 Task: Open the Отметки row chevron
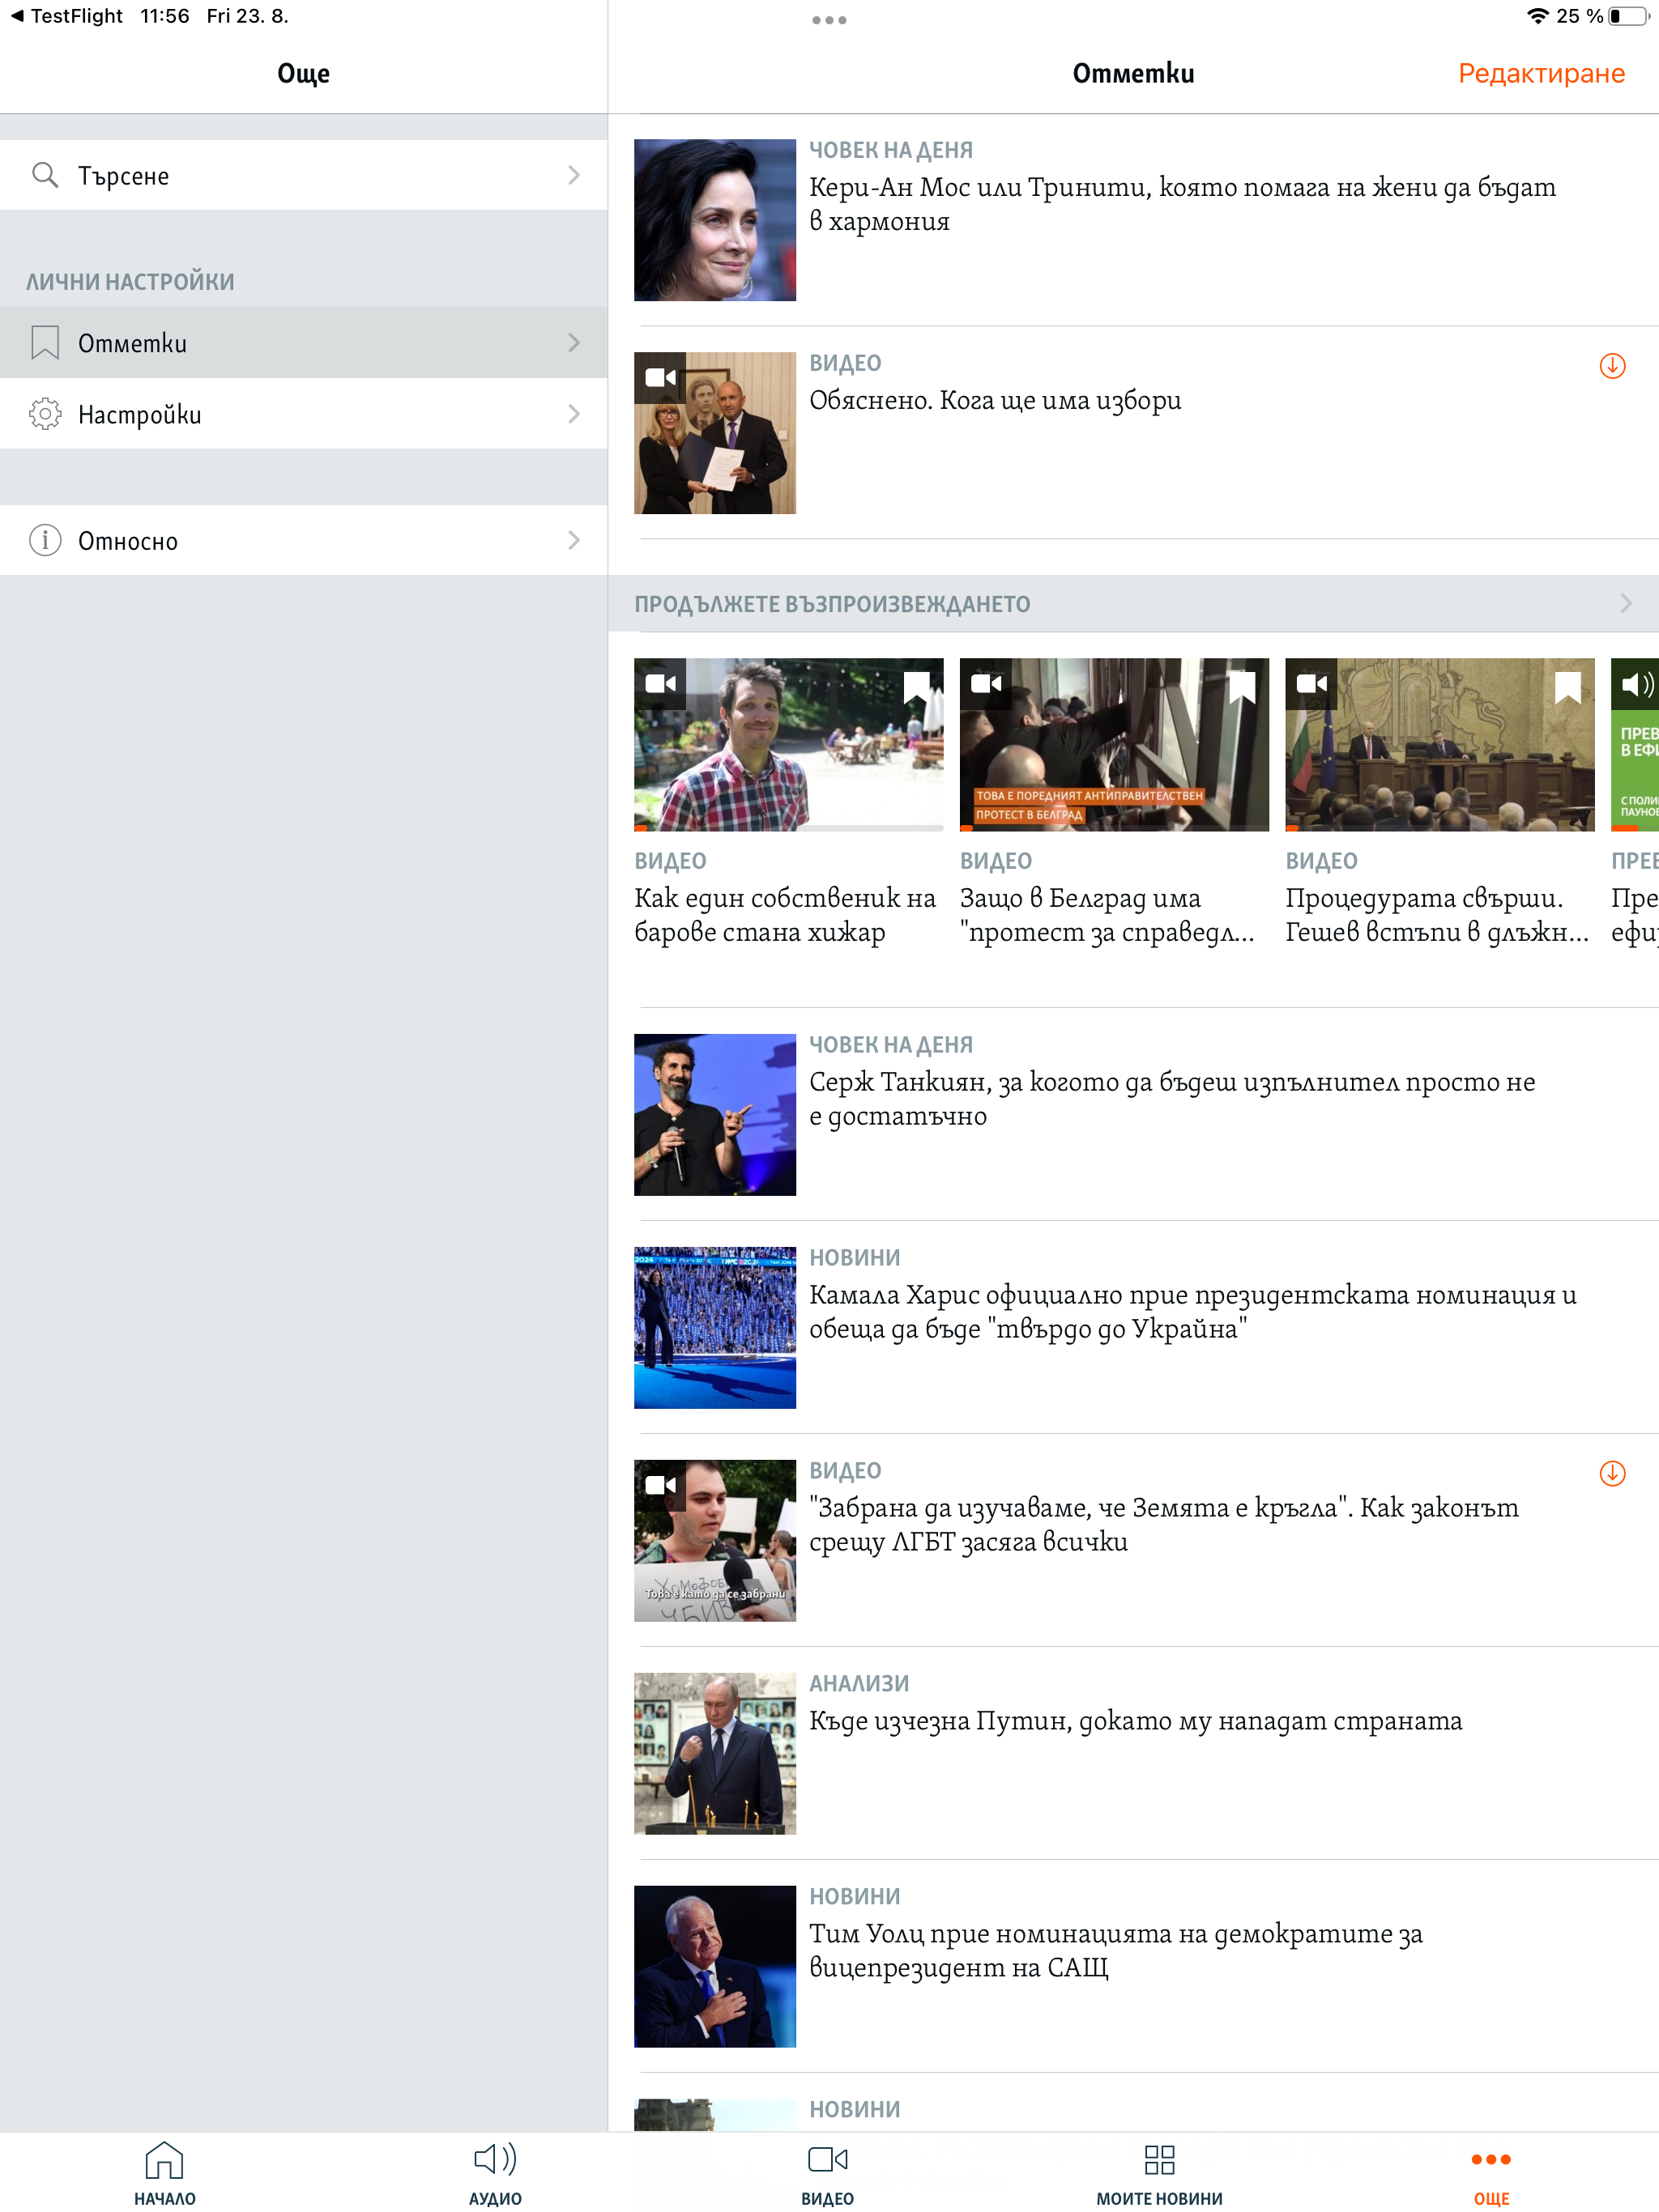[574, 342]
